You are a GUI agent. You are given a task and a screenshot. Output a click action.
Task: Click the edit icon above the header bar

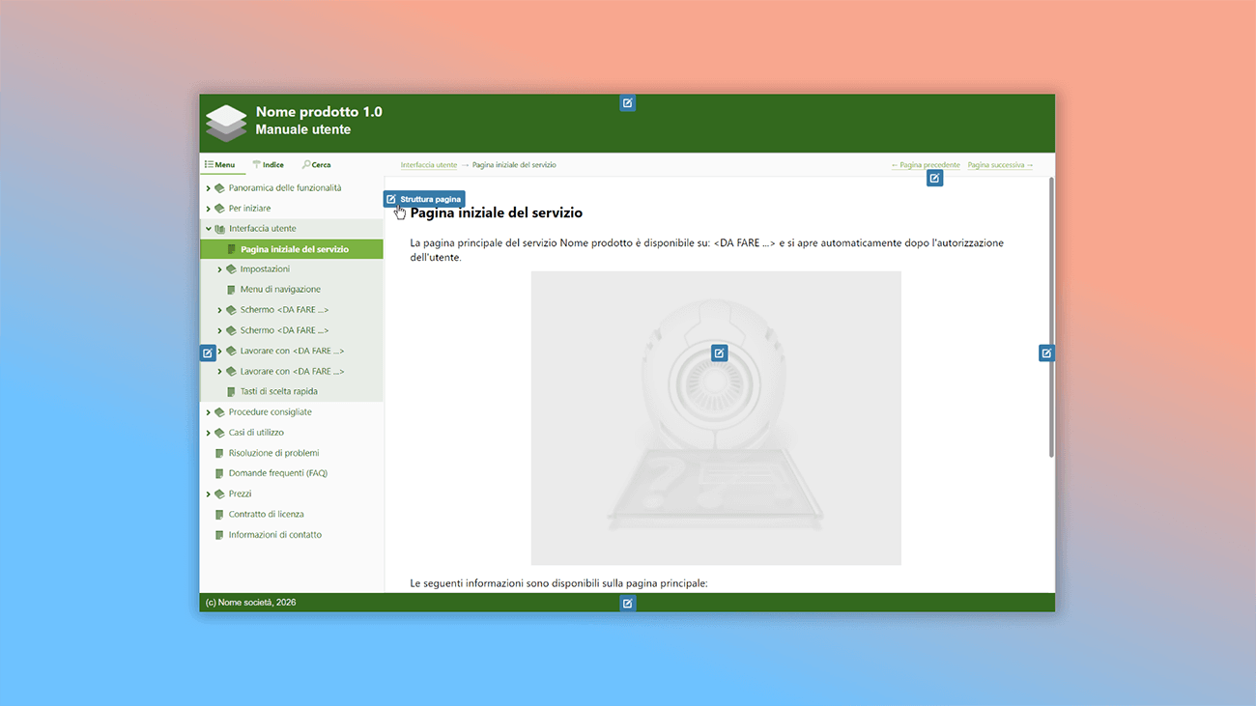(x=628, y=102)
